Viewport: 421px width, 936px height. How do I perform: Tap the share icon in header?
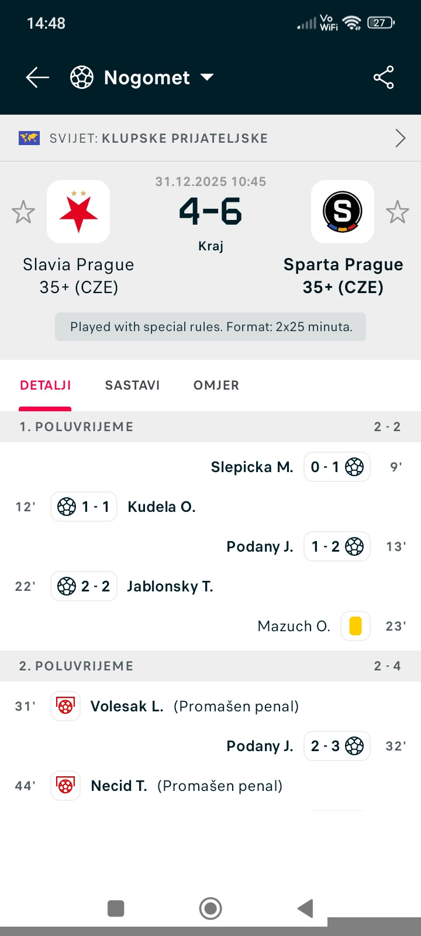click(384, 77)
